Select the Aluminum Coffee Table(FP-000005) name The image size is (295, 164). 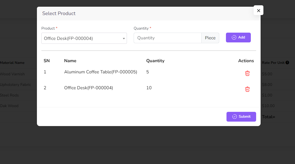pyautogui.click(x=100, y=72)
